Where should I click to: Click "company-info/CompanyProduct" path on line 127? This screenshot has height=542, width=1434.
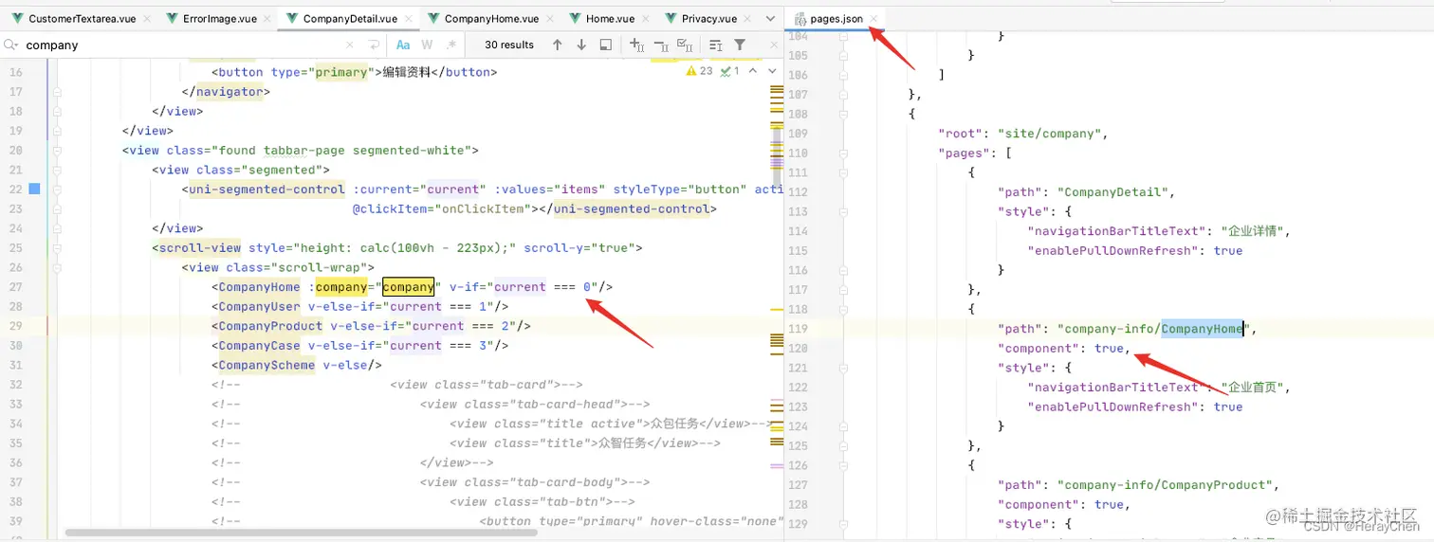coord(1167,485)
